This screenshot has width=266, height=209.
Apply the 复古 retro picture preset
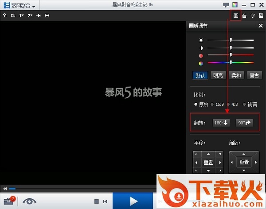[x=254, y=75]
